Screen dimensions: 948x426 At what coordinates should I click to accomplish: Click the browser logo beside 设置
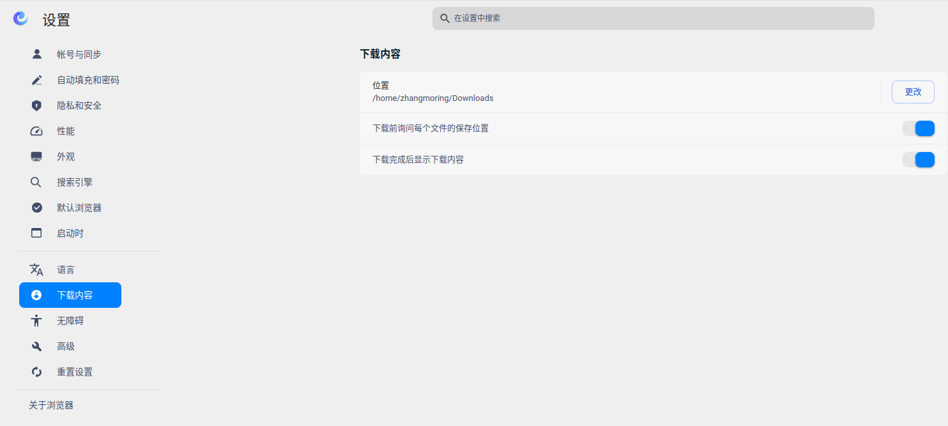pos(20,19)
